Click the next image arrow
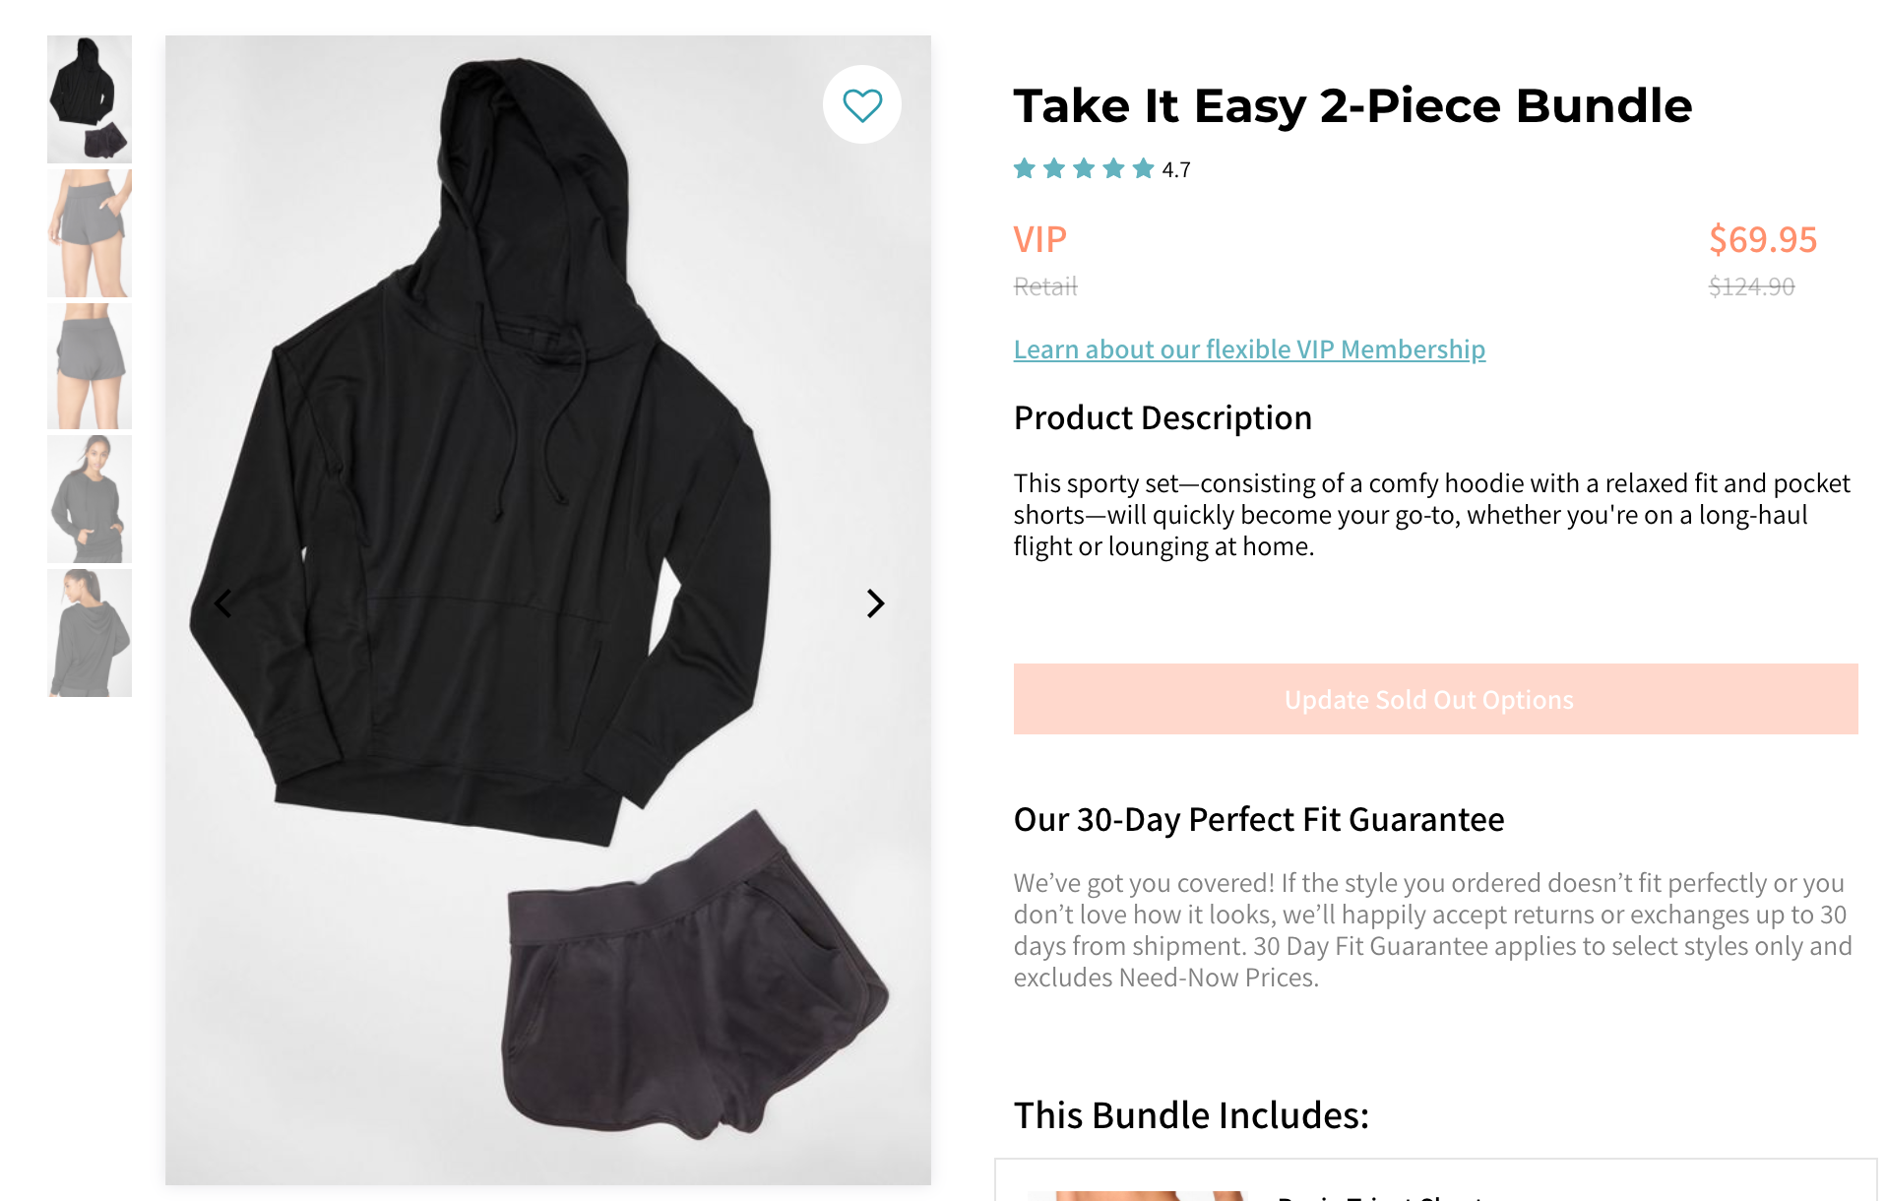This screenshot has height=1201, width=1886. point(874,603)
